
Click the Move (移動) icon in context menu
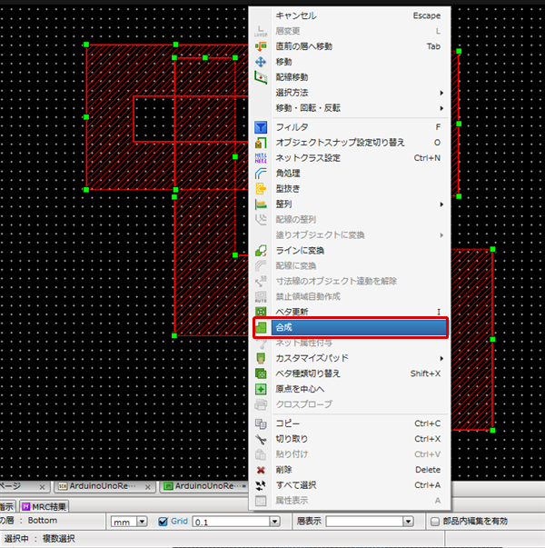coord(261,62)
